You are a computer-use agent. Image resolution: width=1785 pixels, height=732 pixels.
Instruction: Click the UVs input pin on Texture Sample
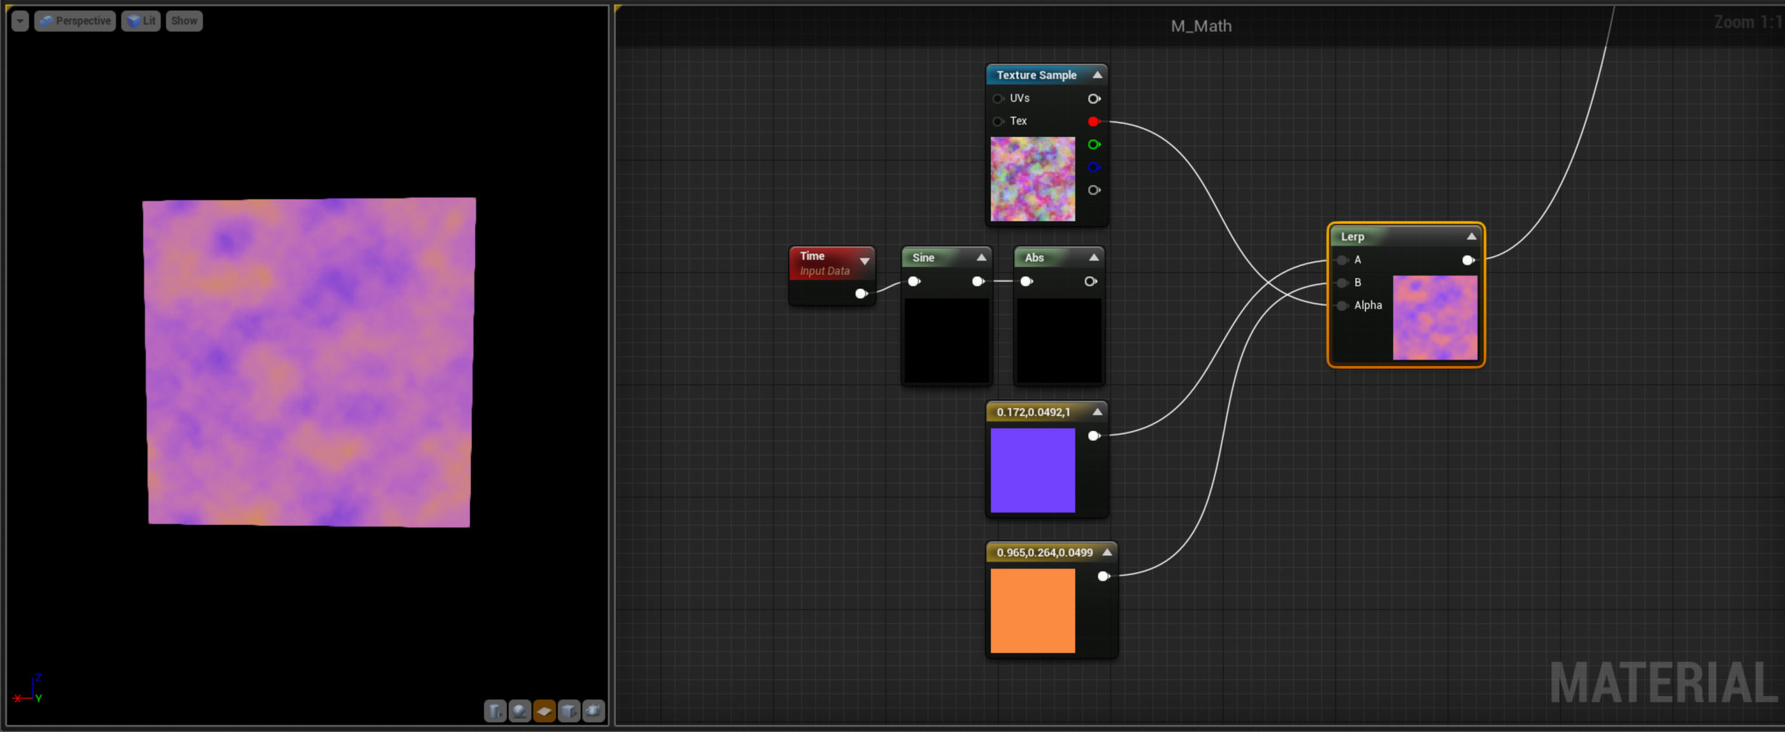coord(998,98)
